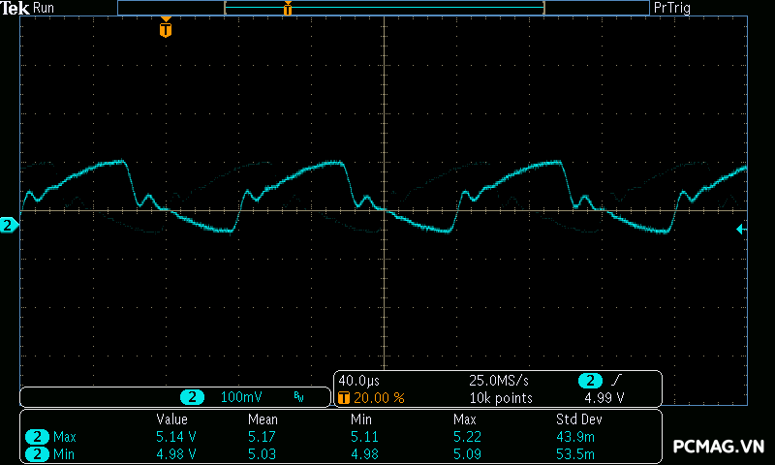Click the trigger source channel 2 badge
The image size is (775, 465).
(x=589, y=381)
